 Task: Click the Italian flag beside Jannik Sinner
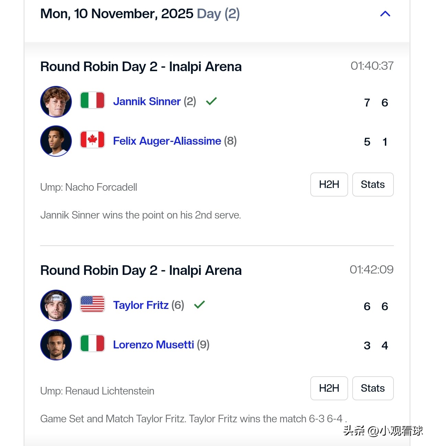(92, 100)
